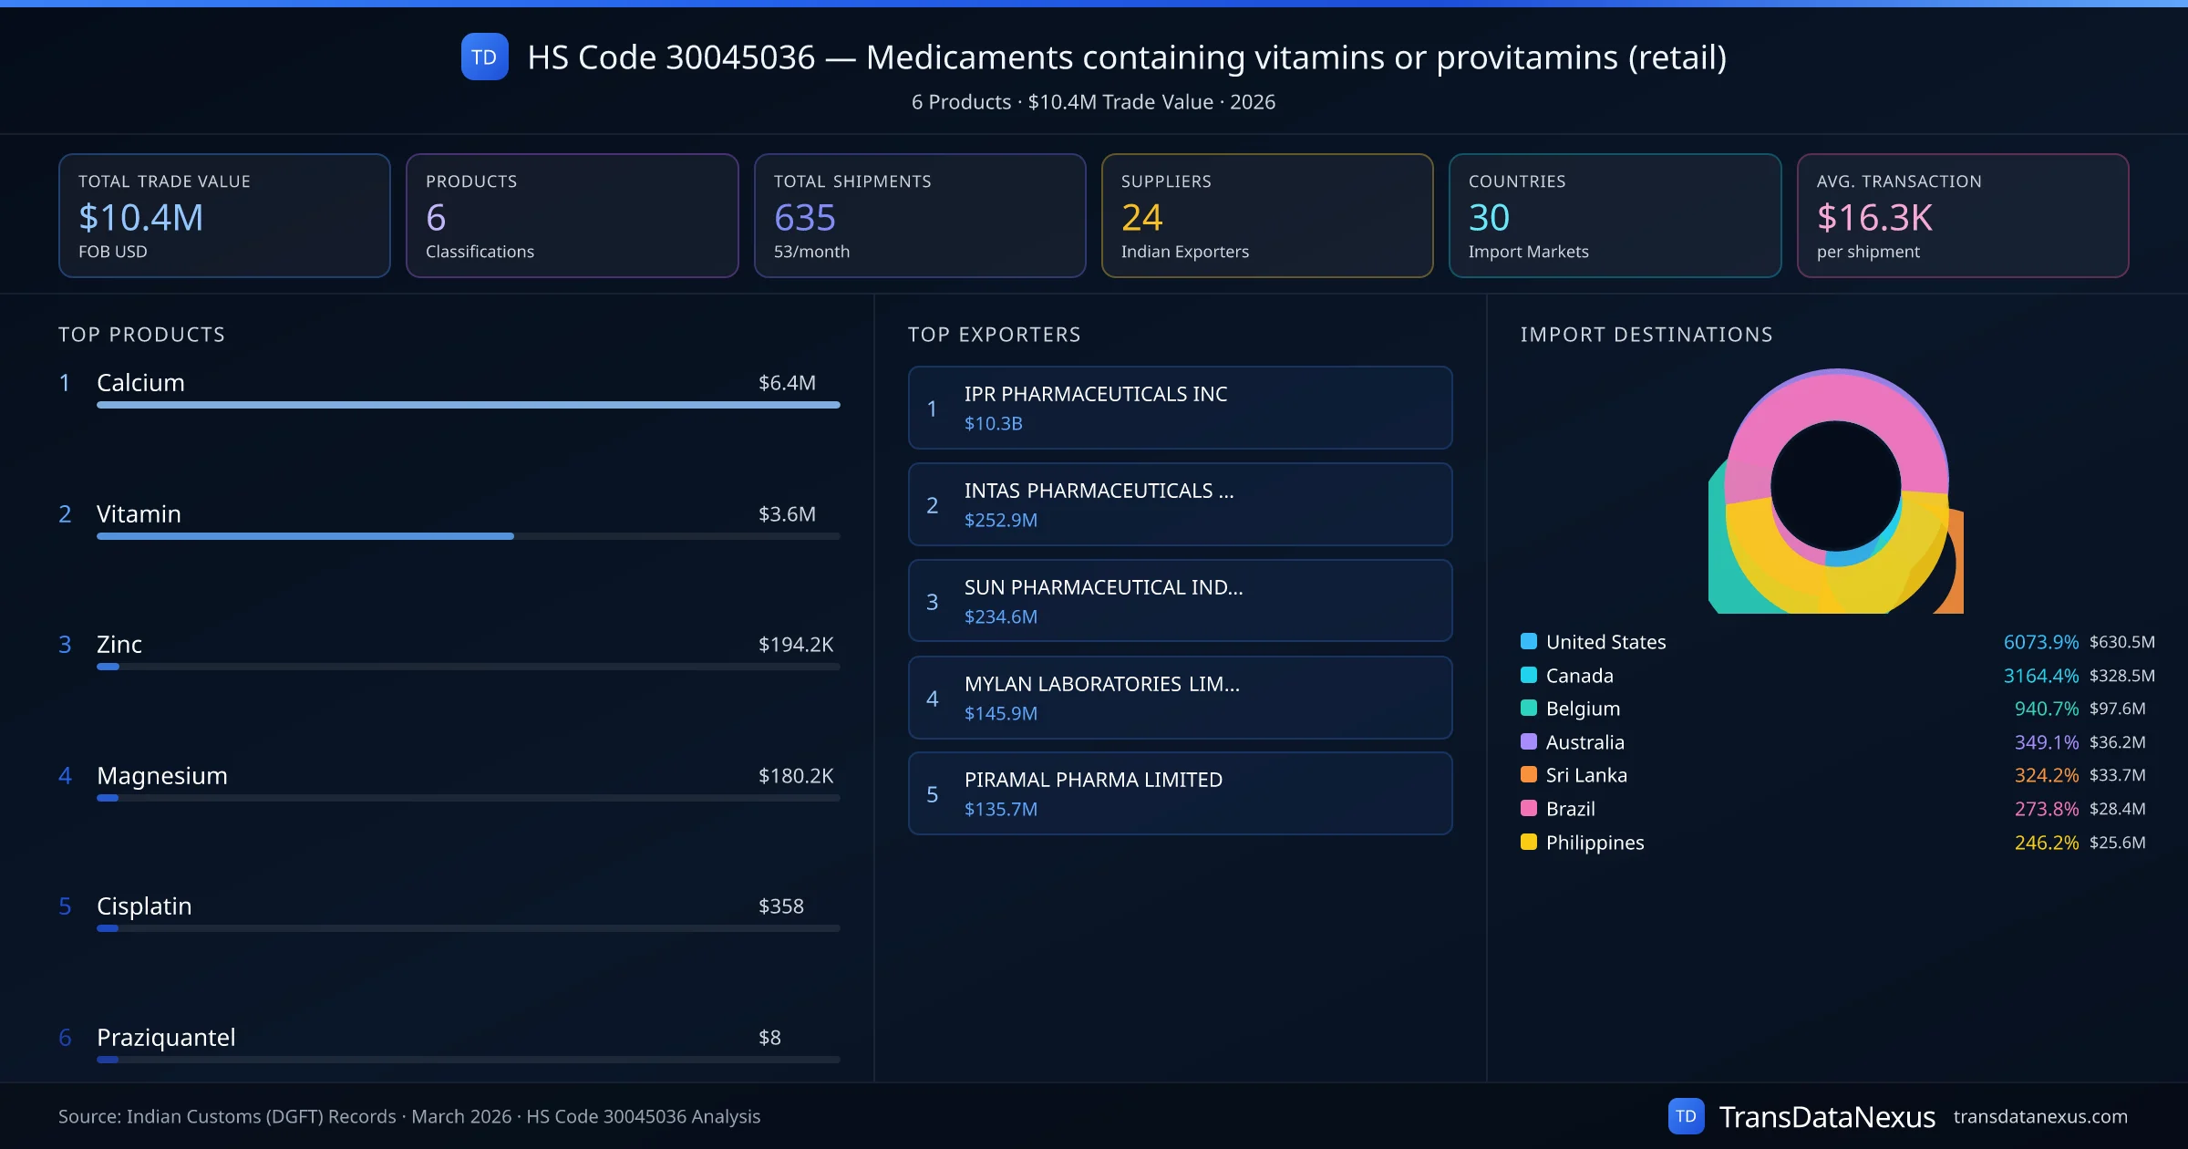Image resolution: width=2188 pixels, height=1149 pixels.
Task: Click the United States legend color swatch
Action: coord(1529,641)
